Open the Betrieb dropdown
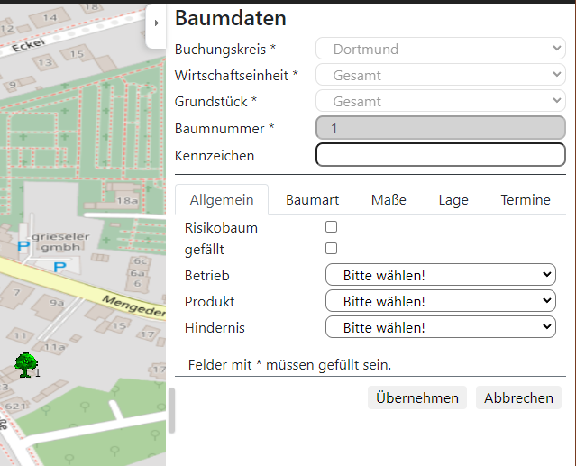Viewport: 576px width, 466px height. 440,275
